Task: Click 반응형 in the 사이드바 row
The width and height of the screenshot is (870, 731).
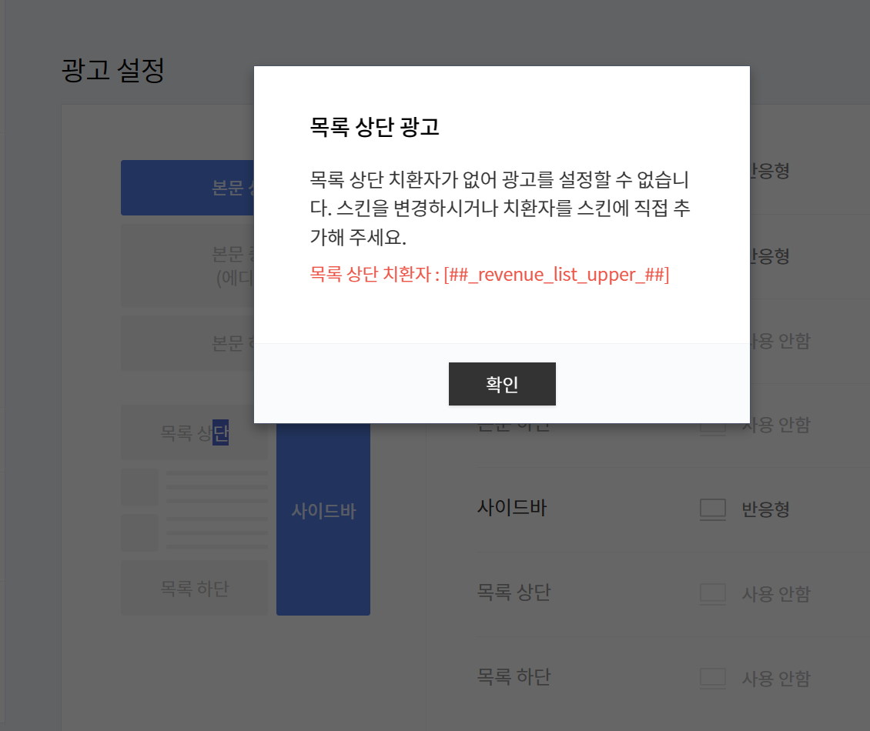Action: click(x=766, y=509)
